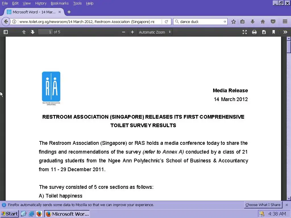Screen dimensions: 291x218
Task: Click the info icon in notification bar
Action: click(x=4, y=205)
